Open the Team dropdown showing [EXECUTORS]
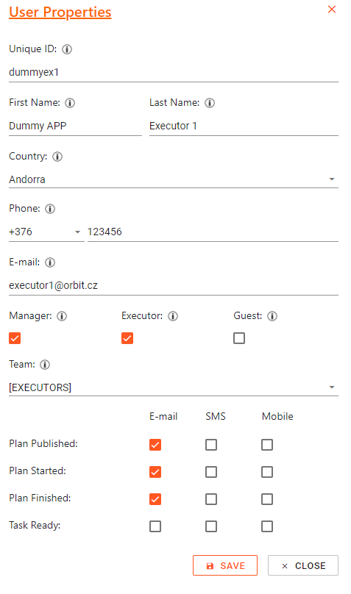The height and width of the screenshot is (594, 351). 174,387
